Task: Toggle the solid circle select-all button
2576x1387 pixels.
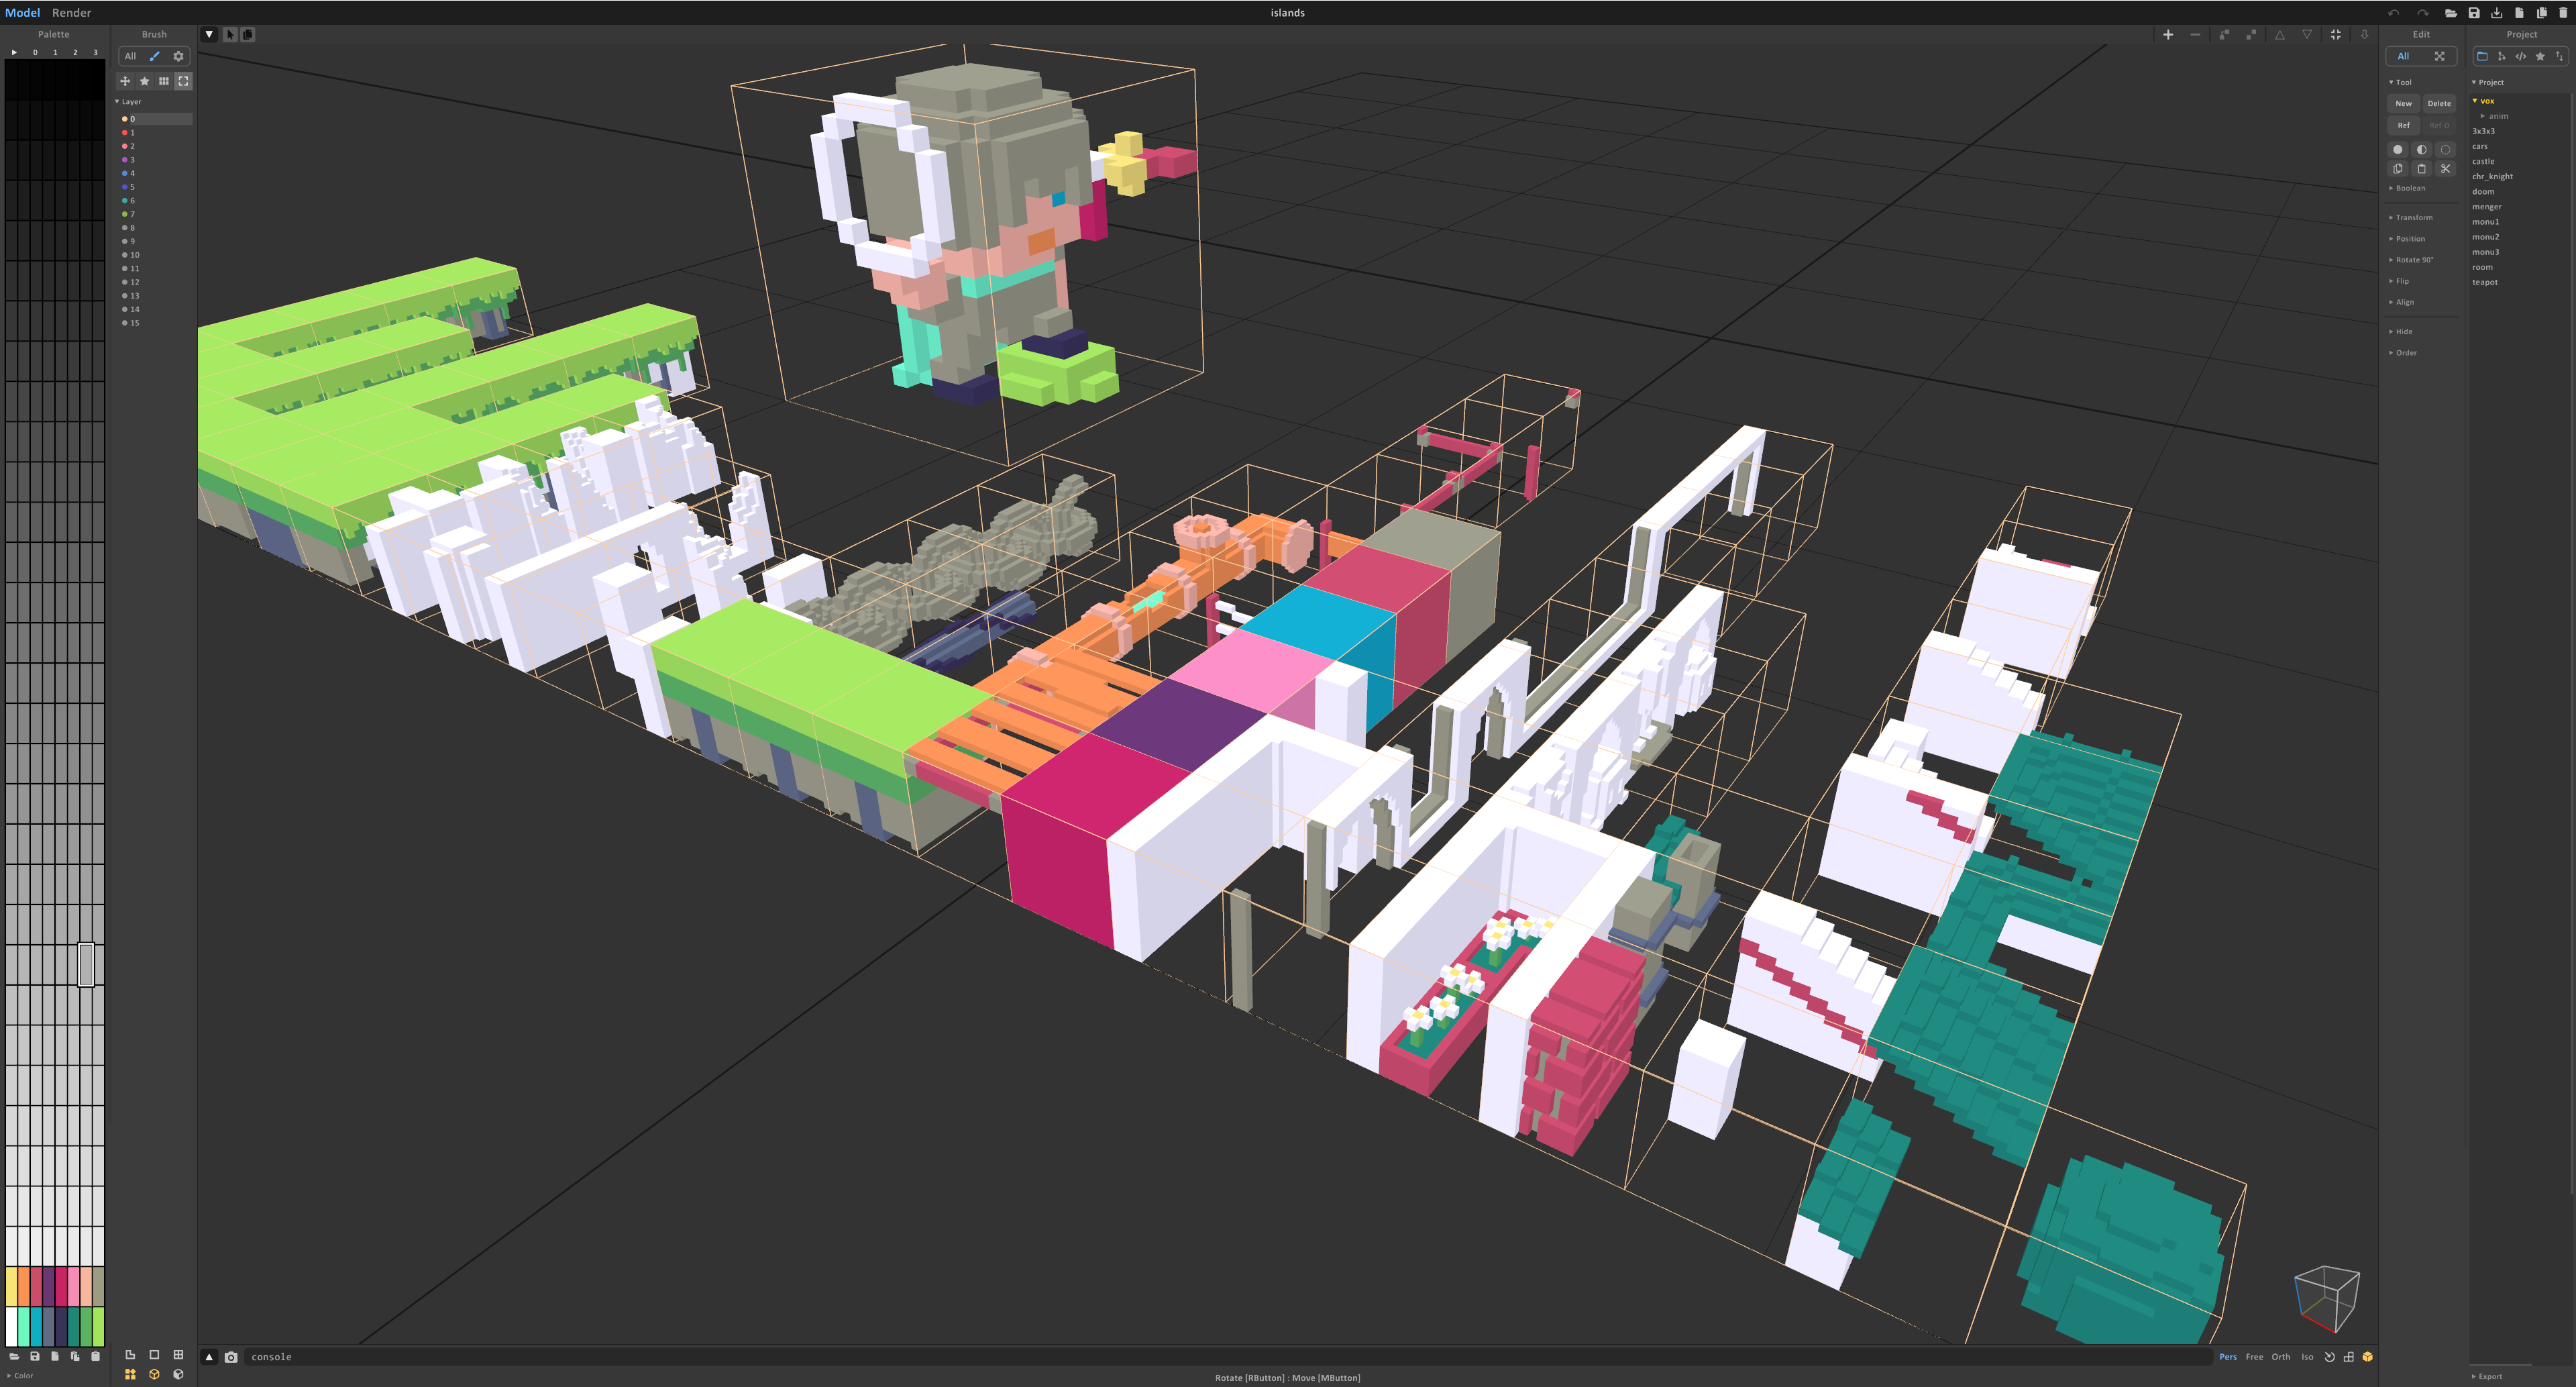Action: 2398,149
